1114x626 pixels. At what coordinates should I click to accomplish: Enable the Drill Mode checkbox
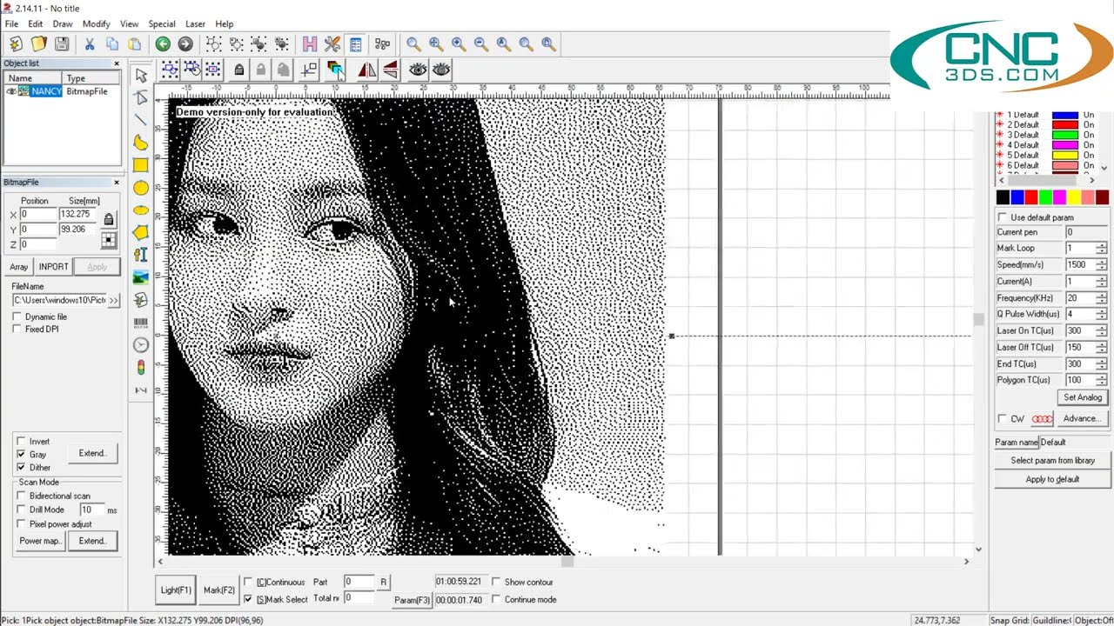[x=22, y=510]
